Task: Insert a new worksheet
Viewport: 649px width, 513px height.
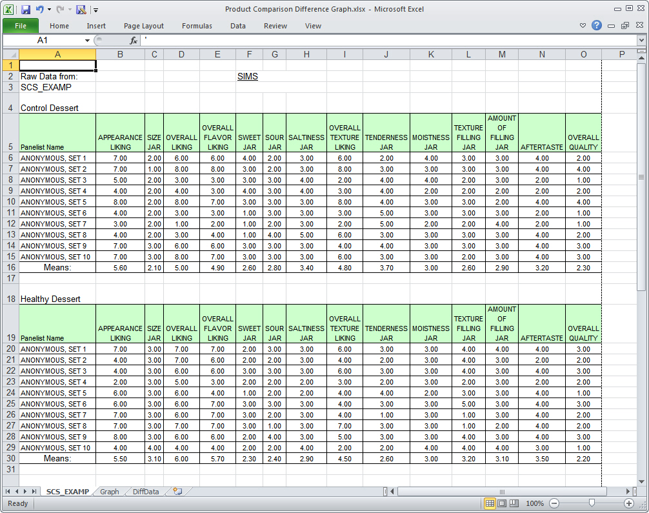Action: 177,492
